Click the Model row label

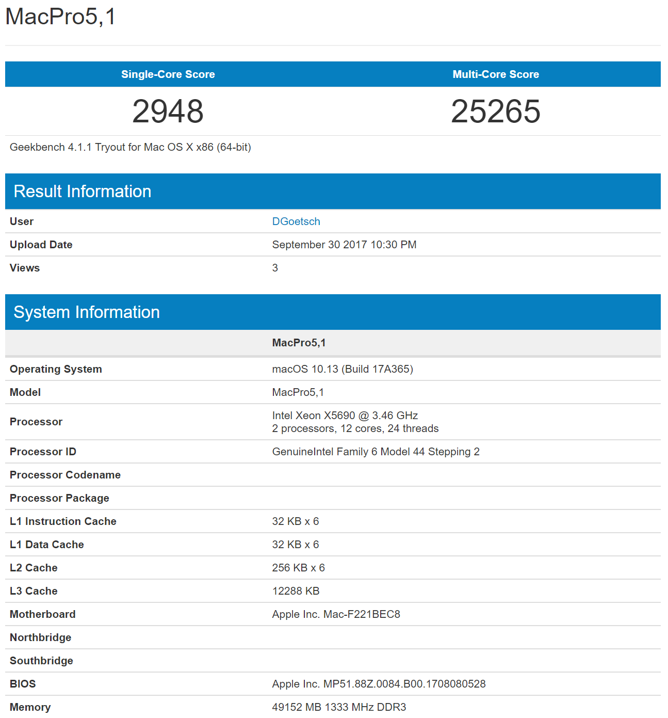25,392
